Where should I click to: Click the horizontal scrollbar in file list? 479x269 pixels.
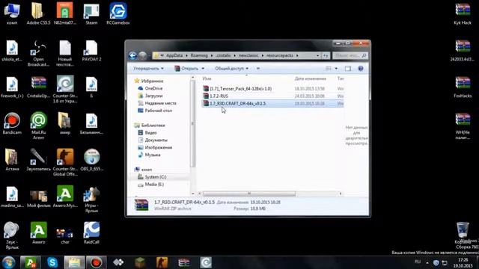pyautogui.click(x=249, y=194)
